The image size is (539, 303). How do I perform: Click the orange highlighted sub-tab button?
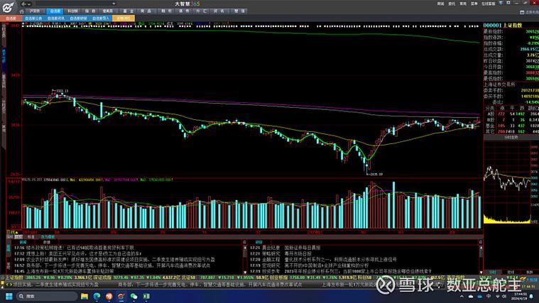(x=124, y=18)
